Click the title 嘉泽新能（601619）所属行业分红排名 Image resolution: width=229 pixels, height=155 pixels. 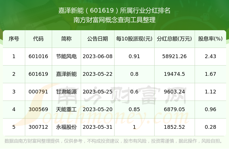click(x=114, y=11)
